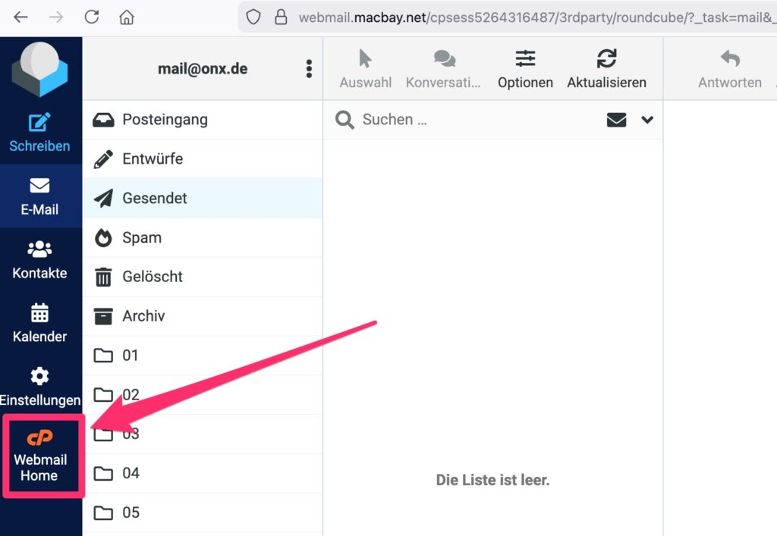
Task: Go to cPanel Webmail Home
Action: [x=39, y=456]
